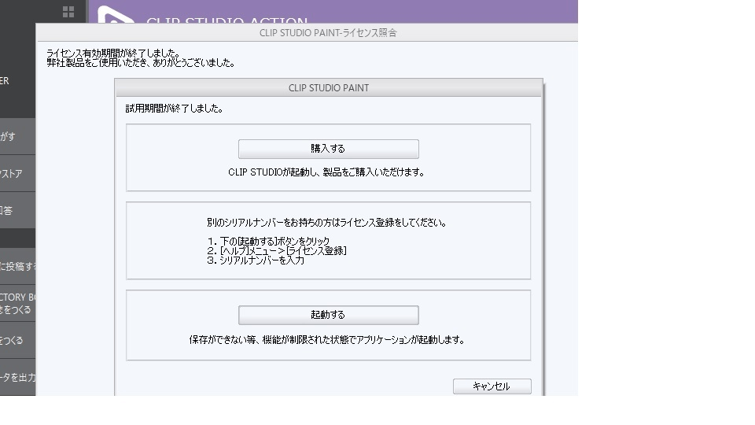Click the 起動する launch button
755x425 pixels.
click(x=329, y=315)
